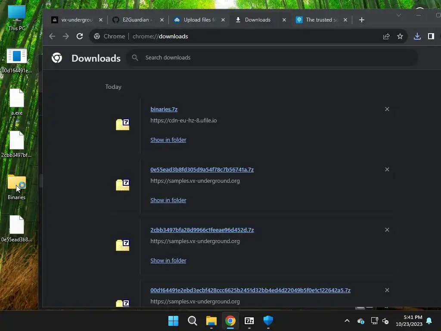441x331 pixels.
Task: Click the Today date heading
Action: click(x=113, y=87)
